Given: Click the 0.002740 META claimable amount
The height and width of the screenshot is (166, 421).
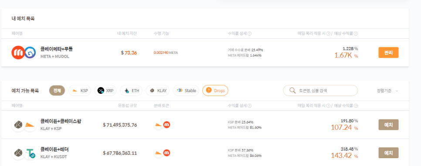Looking at the screenshot, I should tap(166, 53).
